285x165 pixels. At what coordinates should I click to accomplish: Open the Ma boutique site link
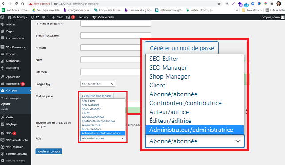coord(18,17)
